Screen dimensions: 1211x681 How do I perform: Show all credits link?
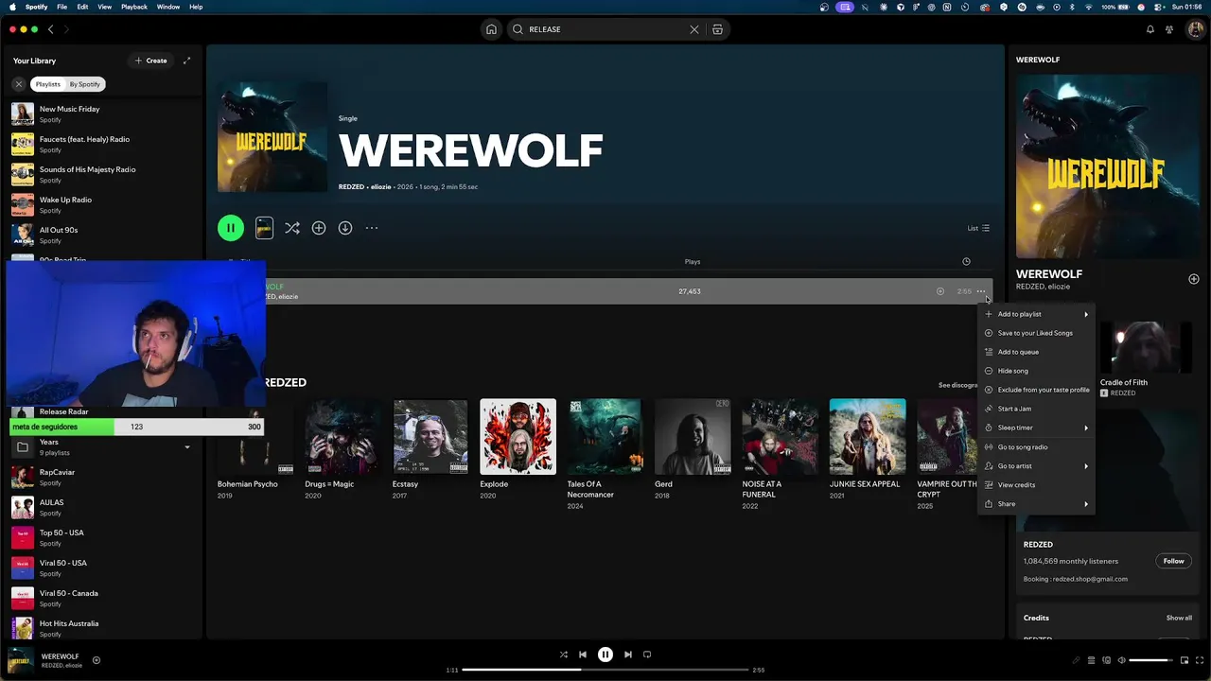tap(1179, 618)
